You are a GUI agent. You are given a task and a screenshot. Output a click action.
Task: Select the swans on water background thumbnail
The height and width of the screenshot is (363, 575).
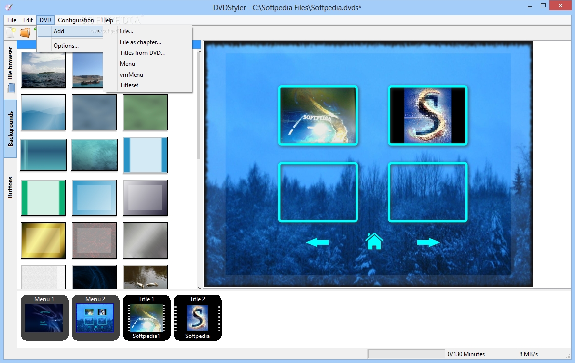[145, 277]
